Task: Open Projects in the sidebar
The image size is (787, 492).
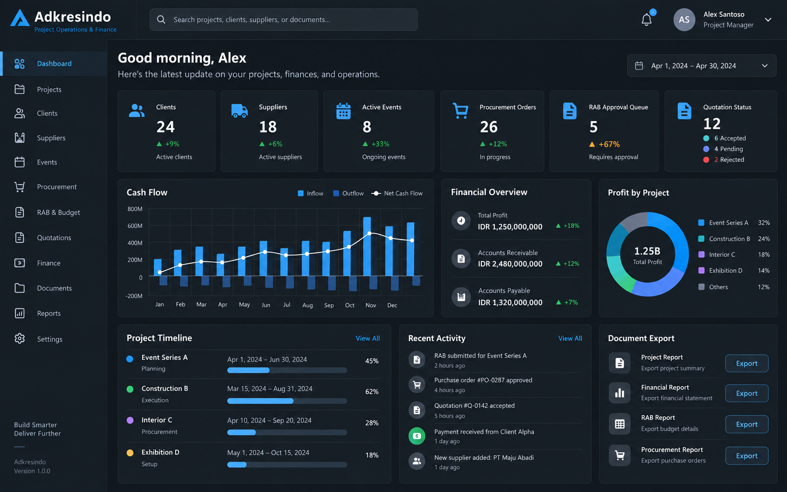Action: (x=54, y=89)
